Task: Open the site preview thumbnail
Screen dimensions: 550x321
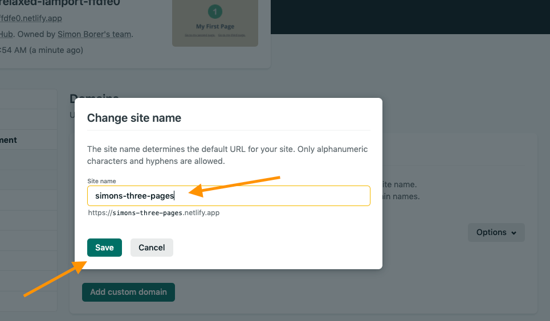Action: (215, 23)
